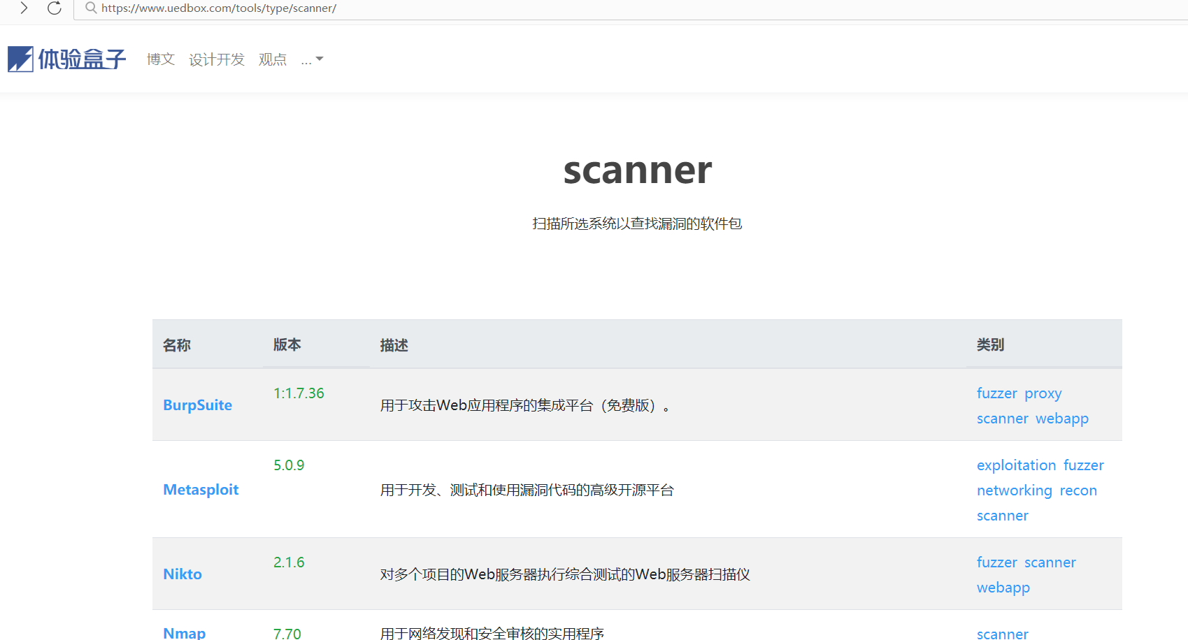
Task: Click Metasploit version 5.0.9
Action: [x=289, y=465]
